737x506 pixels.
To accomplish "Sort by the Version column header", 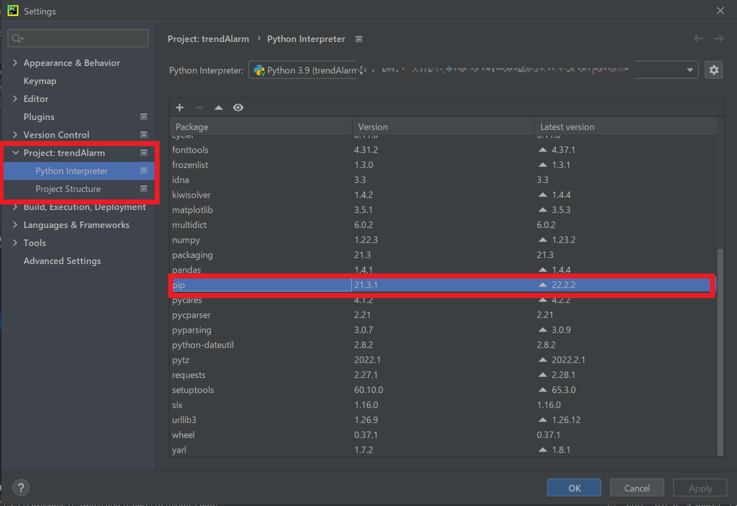I will coord(443,126).
